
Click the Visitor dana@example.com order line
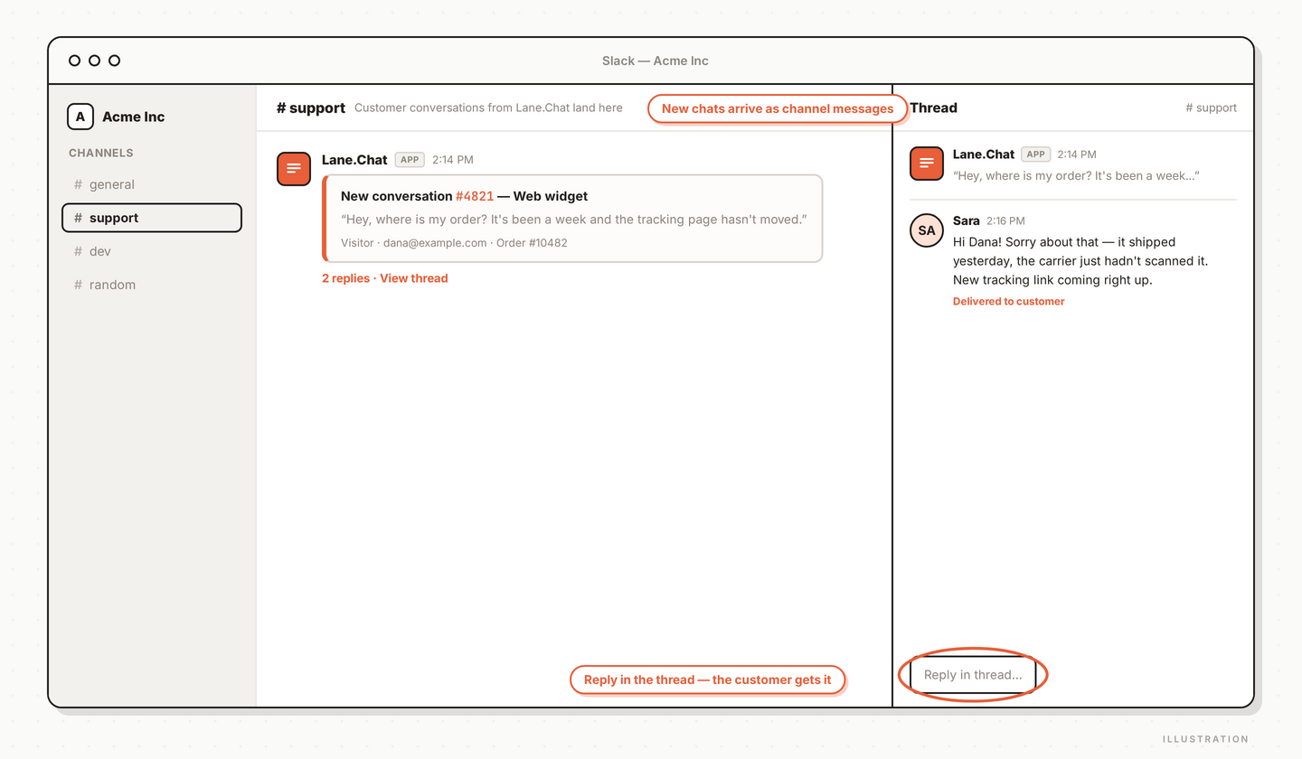click(454, 242)
